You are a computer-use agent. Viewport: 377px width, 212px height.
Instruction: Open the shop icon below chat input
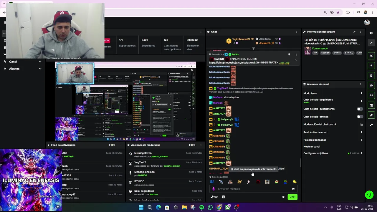click(x=223, y=197)
